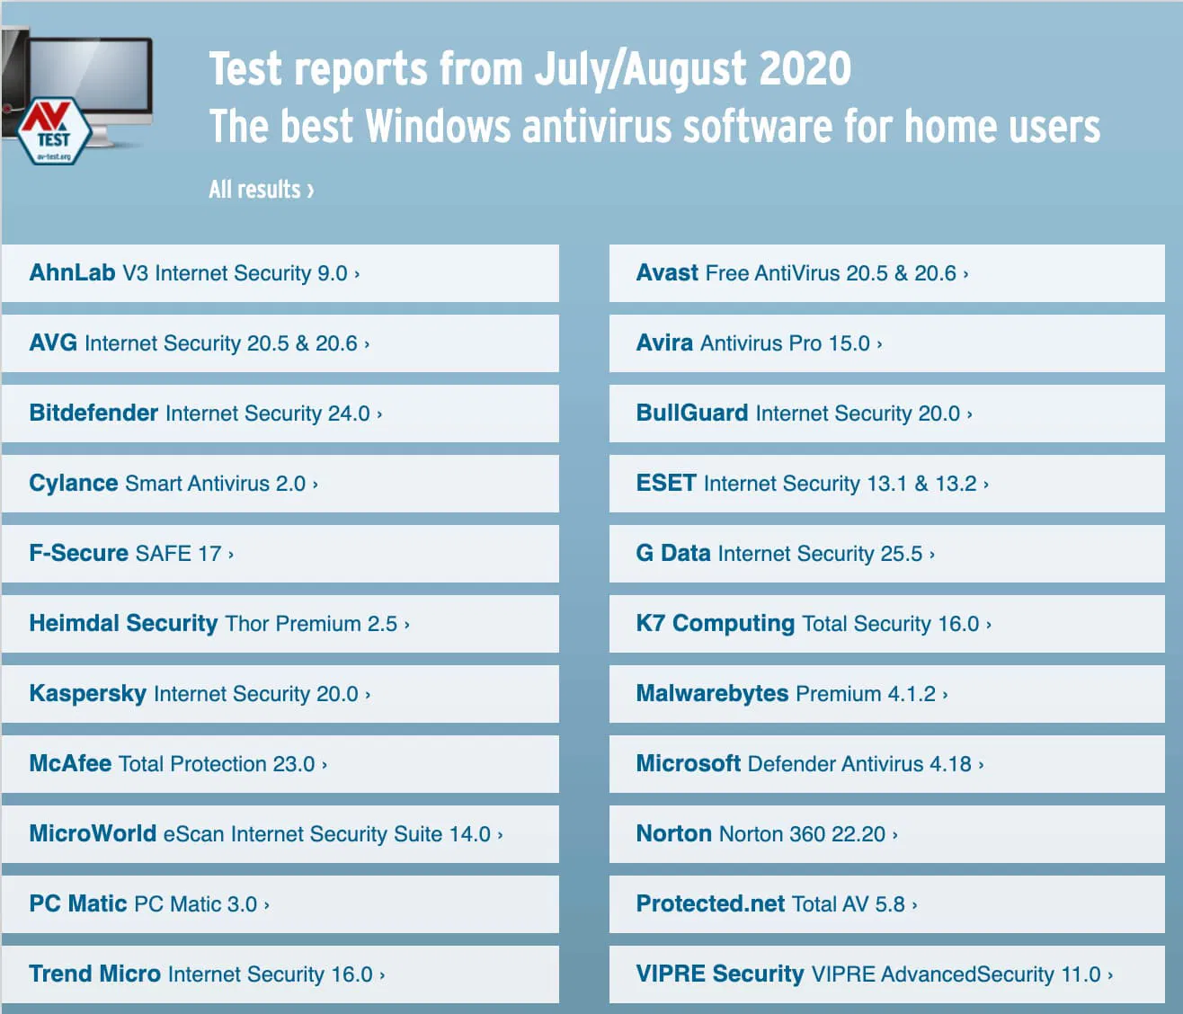Open the F-Secure SAFE 17 report

click(131, 554)
